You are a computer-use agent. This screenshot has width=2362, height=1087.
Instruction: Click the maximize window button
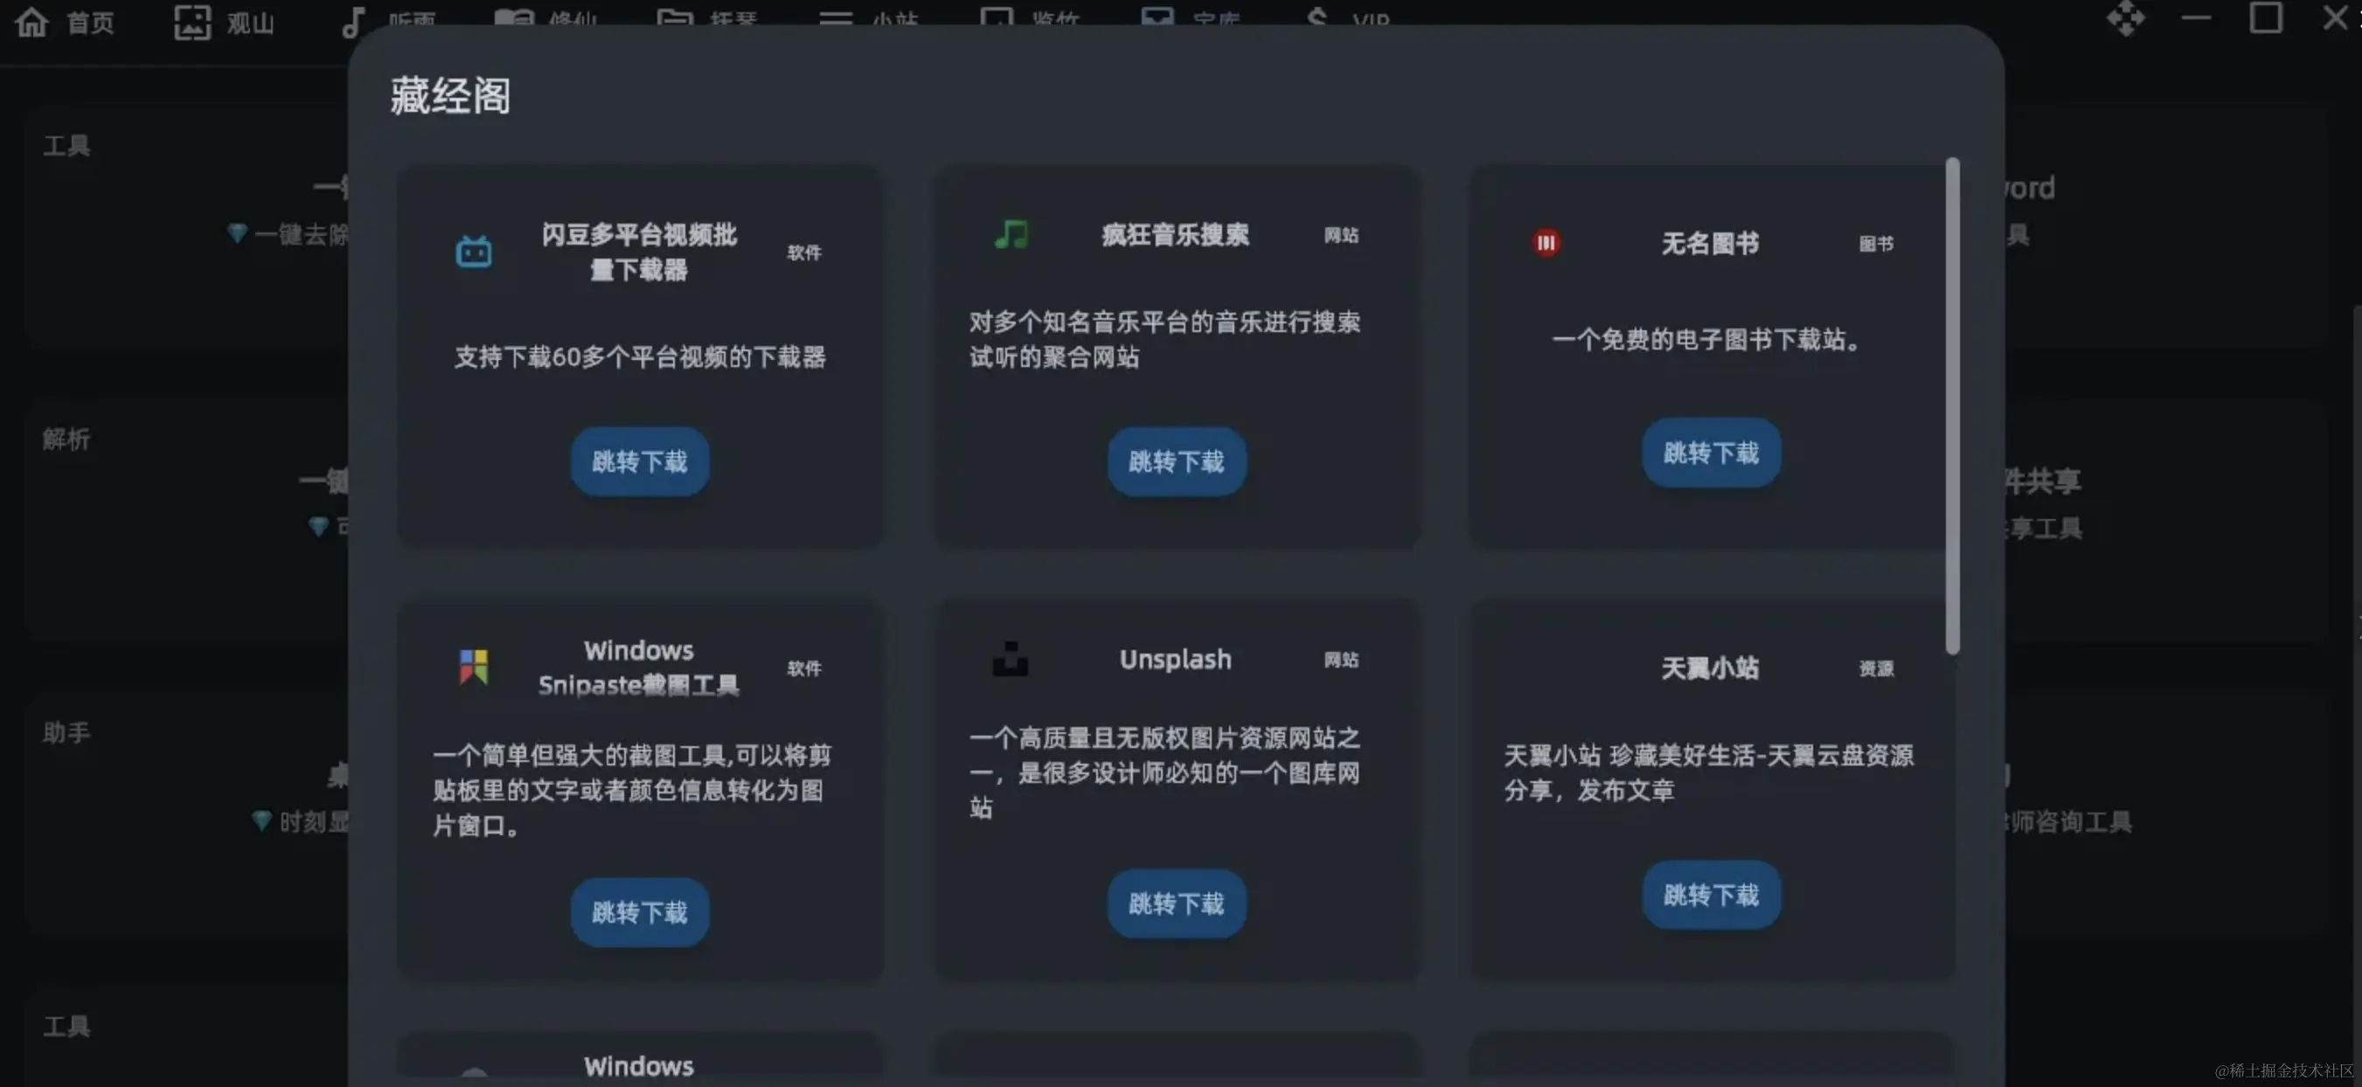tap(2266, 17)
